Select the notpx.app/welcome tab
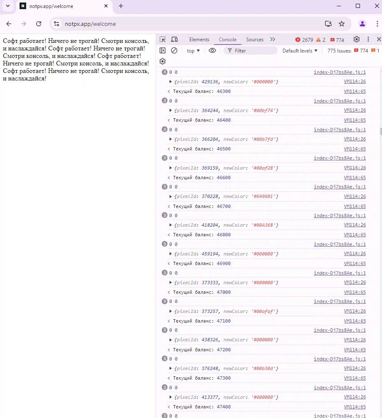This screenshot has height=418, width=382. point(64,6)
